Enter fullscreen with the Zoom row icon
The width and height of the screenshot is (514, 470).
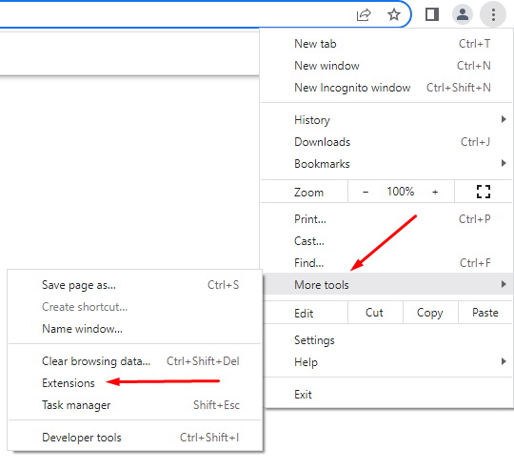[484, 192]
